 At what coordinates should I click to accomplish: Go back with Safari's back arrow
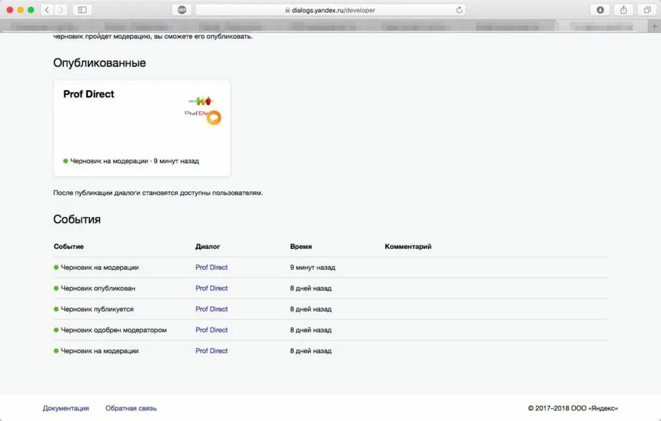(x=47, y=10)
